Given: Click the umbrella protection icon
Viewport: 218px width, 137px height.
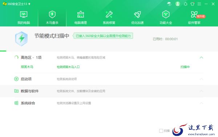Looking at the screenshot, I should click(169, 4).
